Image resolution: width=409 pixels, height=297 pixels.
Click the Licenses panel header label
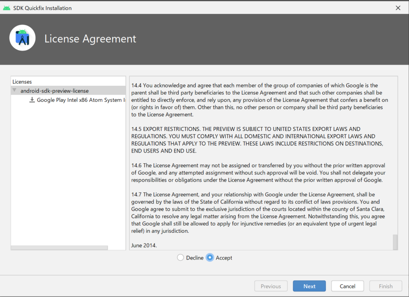[x=22, y=81]
